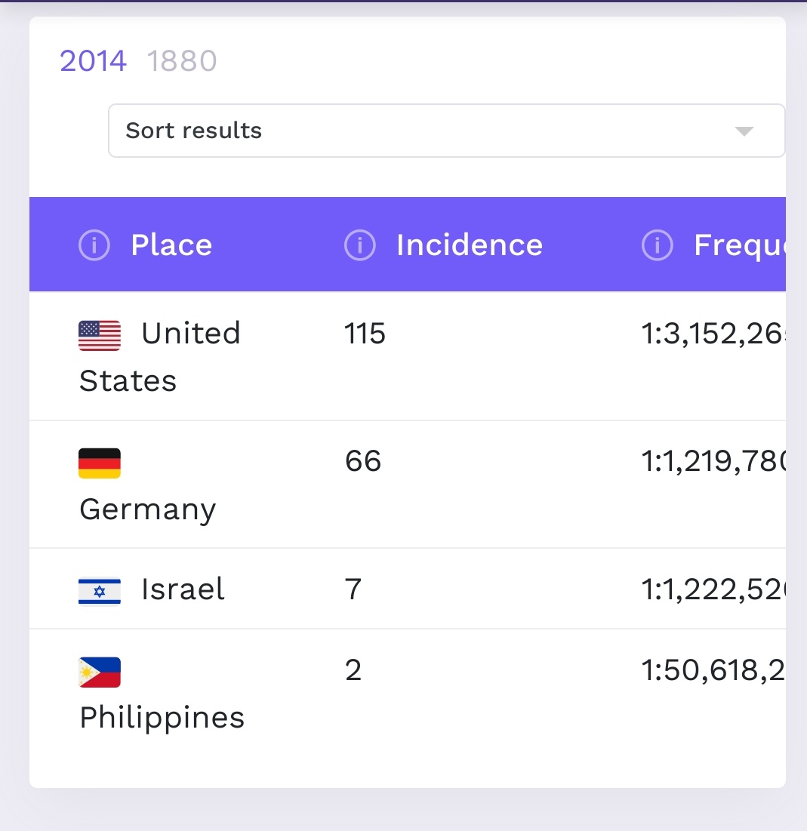The height and width of the screenshot is (831, 807).
Task: Click the Israel flag icon
Action: click(x=100, y=591)
